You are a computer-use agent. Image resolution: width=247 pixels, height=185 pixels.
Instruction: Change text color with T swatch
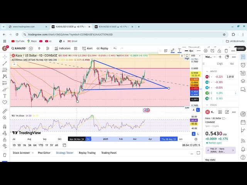179,50
